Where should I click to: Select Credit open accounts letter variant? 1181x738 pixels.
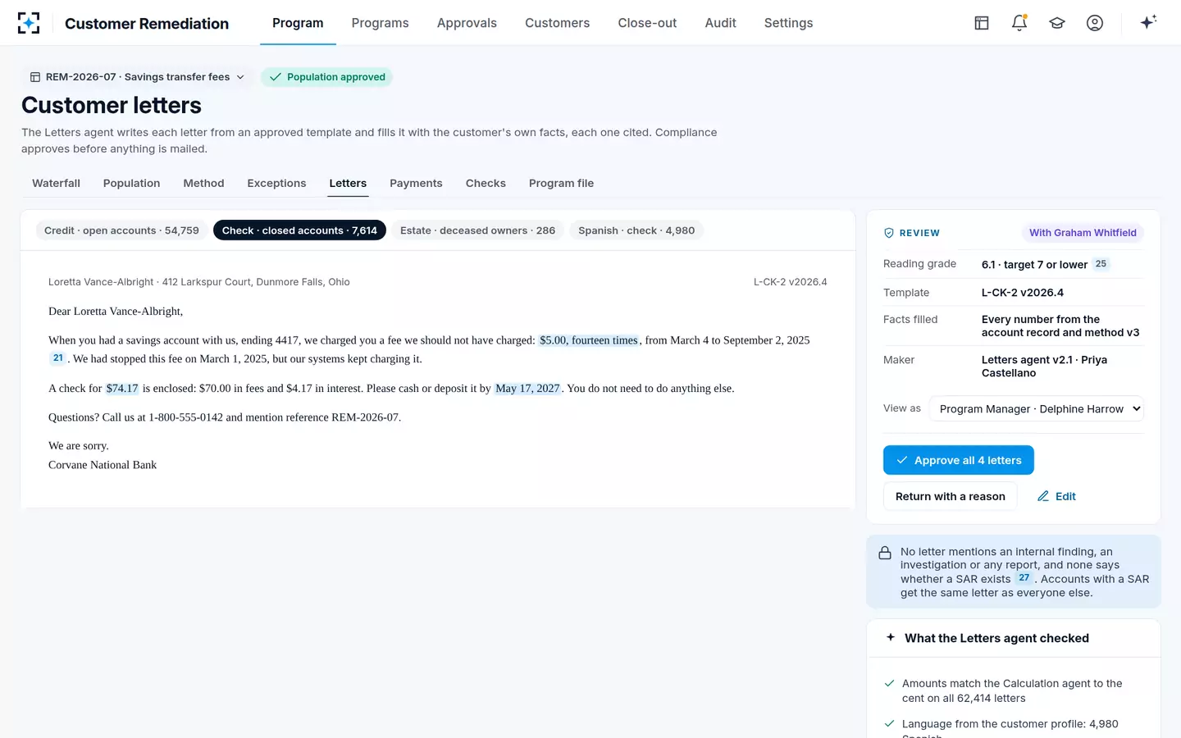click(121, 230)
